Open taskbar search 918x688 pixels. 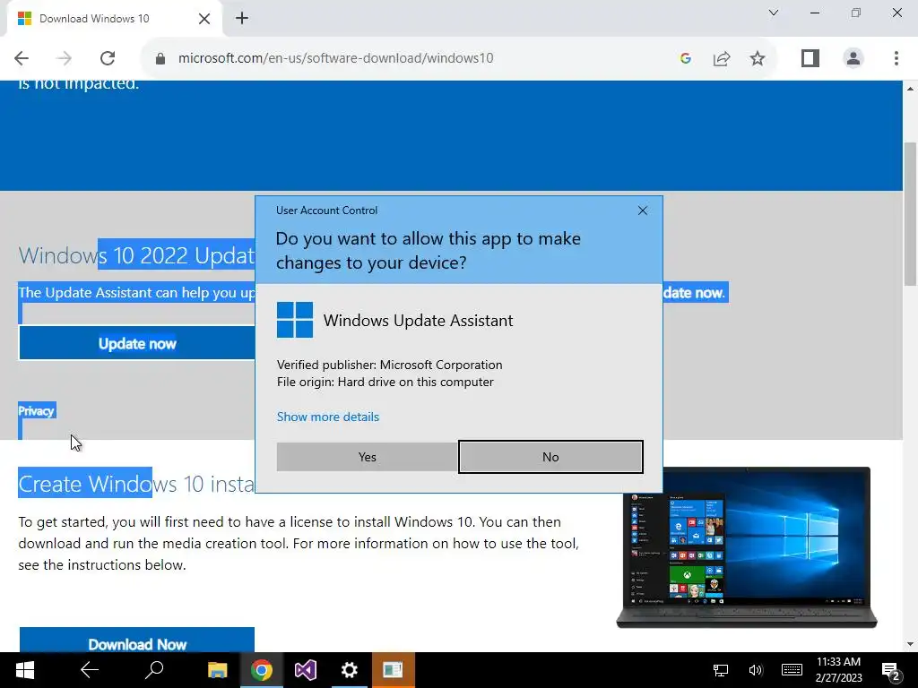pos(154,670)
